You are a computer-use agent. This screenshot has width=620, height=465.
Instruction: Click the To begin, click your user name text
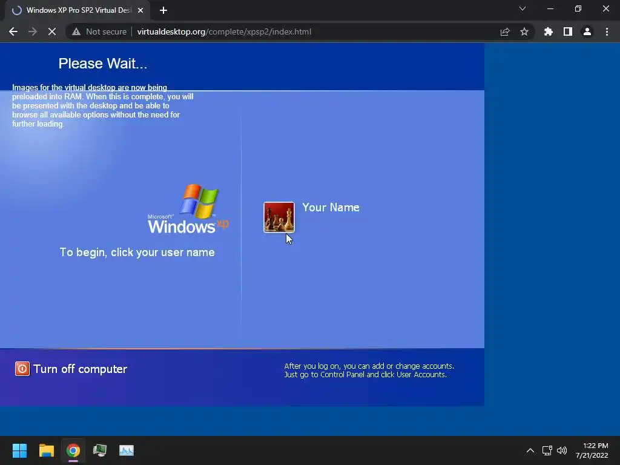(x=137, y=252)
